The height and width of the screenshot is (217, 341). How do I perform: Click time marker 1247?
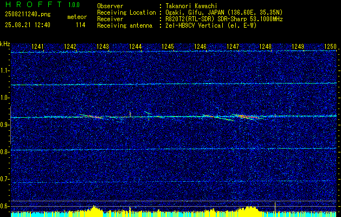pos(233,47)
